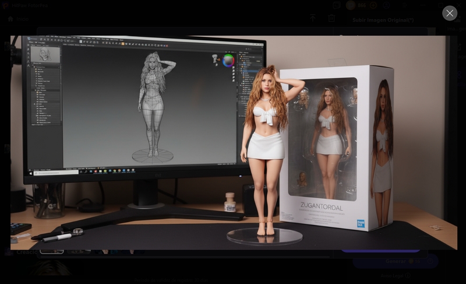The image size is (466, 284).
Task: Click the enlarged figurine preview image
Action: (x=234, y=142)
